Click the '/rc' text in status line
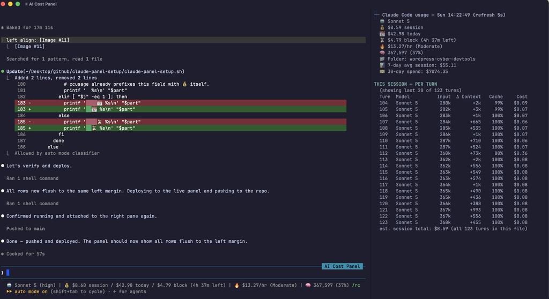 356,285
